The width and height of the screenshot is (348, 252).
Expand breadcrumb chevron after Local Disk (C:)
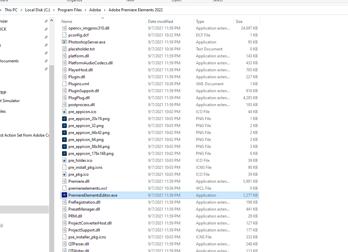point(54,10)
